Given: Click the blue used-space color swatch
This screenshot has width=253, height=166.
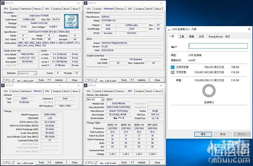Looking at the screenshot, I should [173, 67].
